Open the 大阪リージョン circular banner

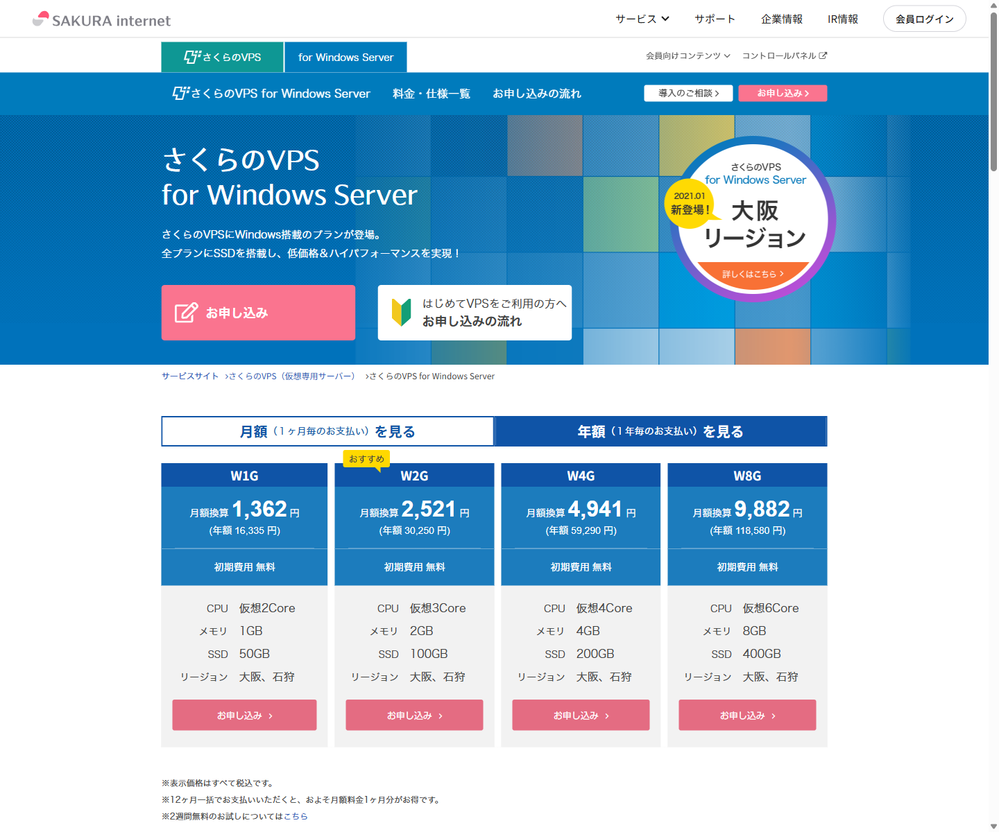click(x=753, y=218)
